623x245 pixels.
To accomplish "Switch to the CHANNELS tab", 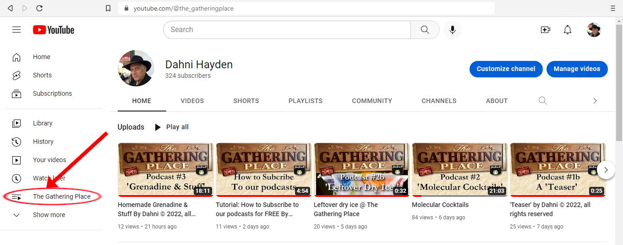I will (439, 101).
